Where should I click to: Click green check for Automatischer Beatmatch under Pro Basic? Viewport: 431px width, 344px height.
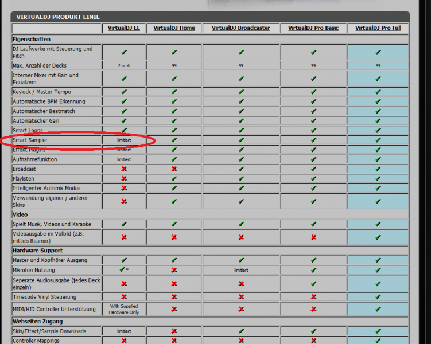(313, 111)
